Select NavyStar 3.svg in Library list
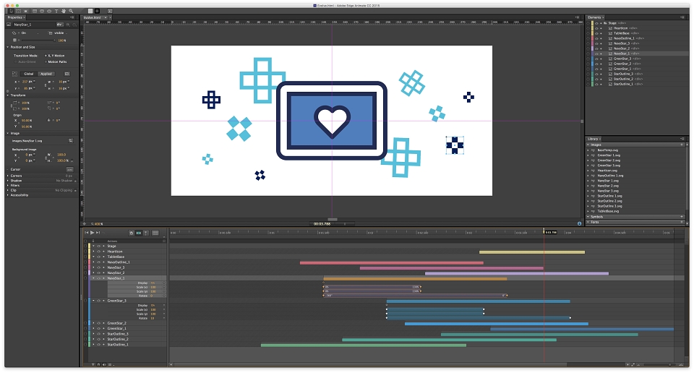Screen dimensions: 694x373 (608, 191)
